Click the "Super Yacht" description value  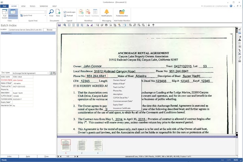[x=23, y=93]
